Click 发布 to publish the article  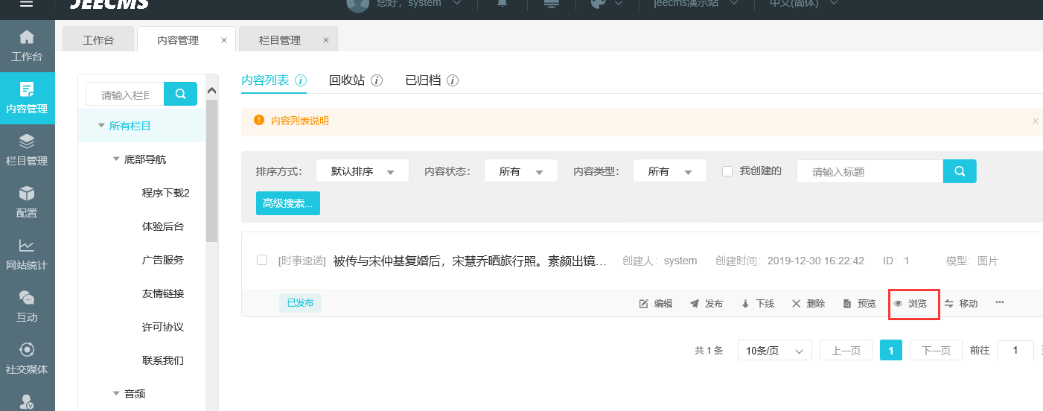[707, 304]
